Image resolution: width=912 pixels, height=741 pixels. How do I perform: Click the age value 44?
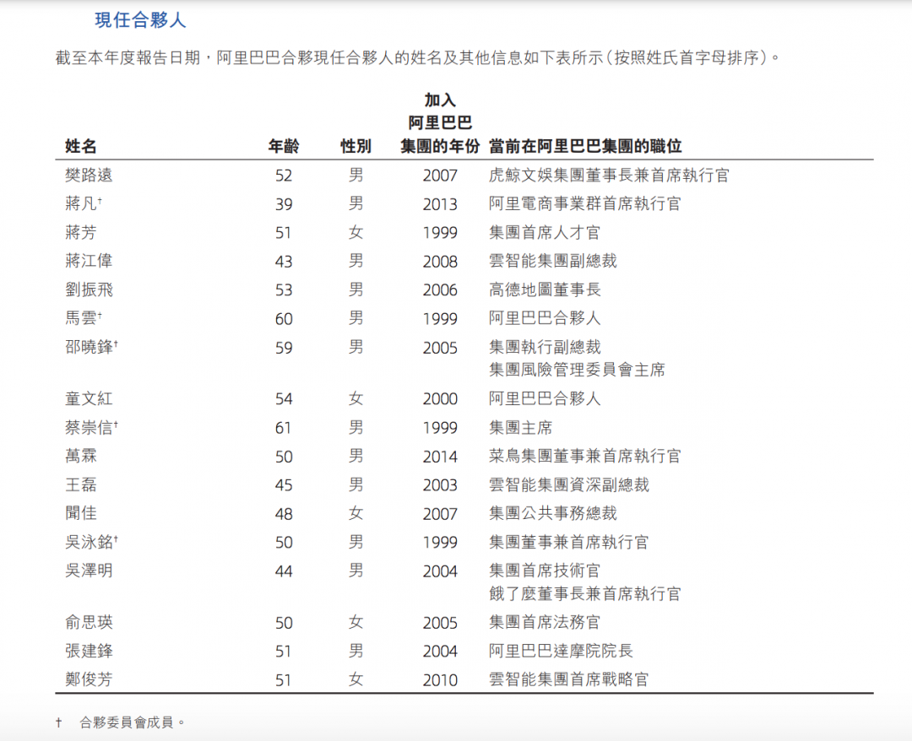click(284, 571)
